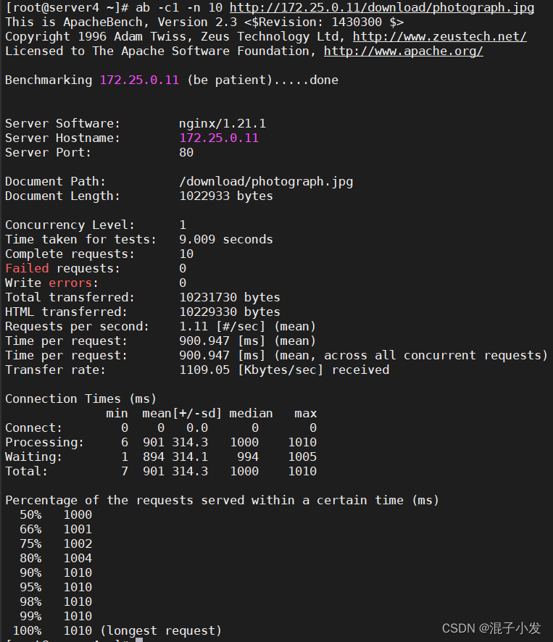
Task: Click the Concurrency Level value 1
Action: [x=183, y=225]
